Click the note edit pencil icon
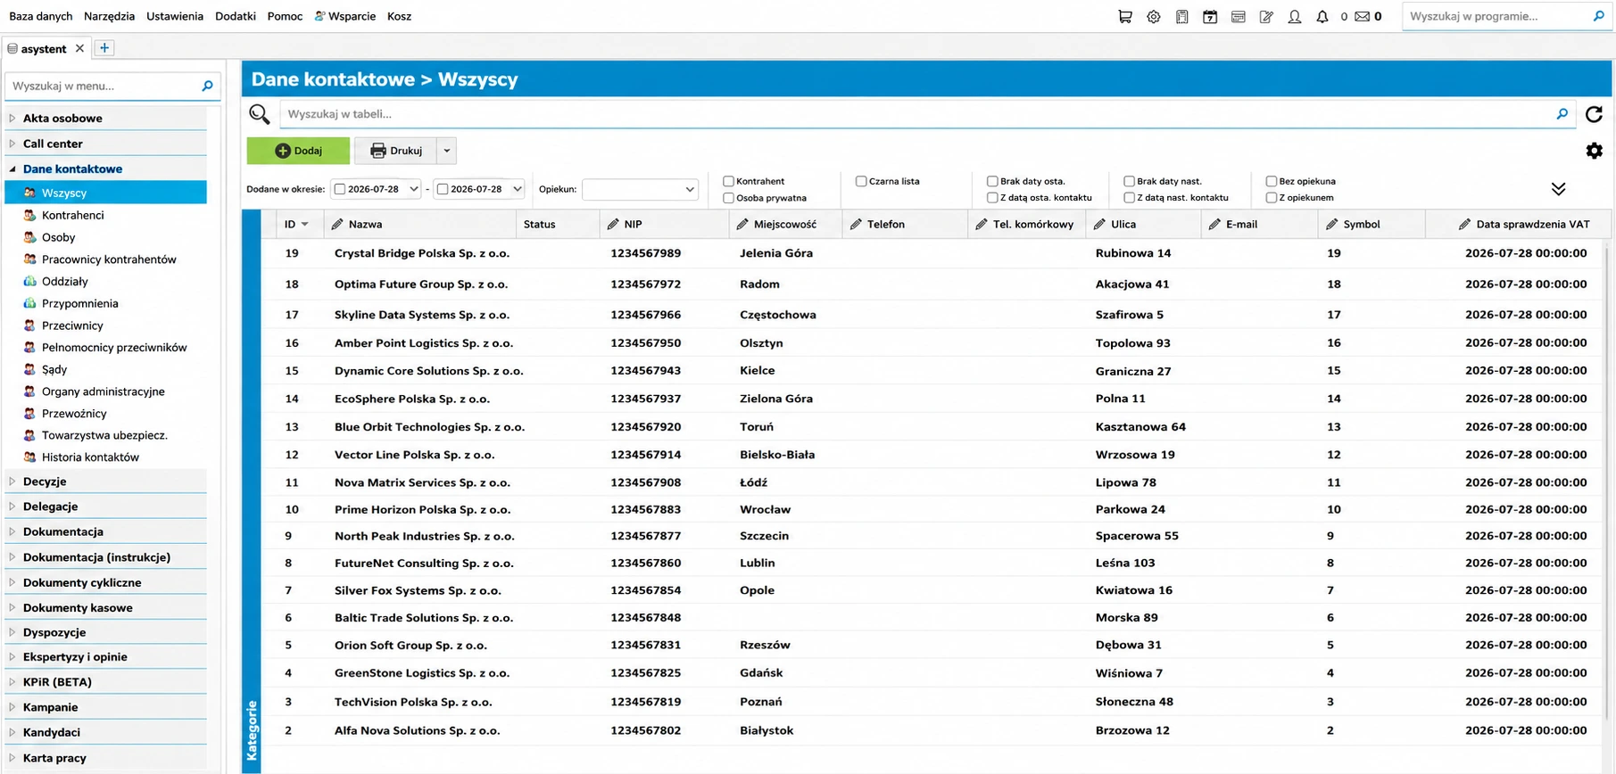This screenshot has height=774, width=1616. (x=1266, y=16)
